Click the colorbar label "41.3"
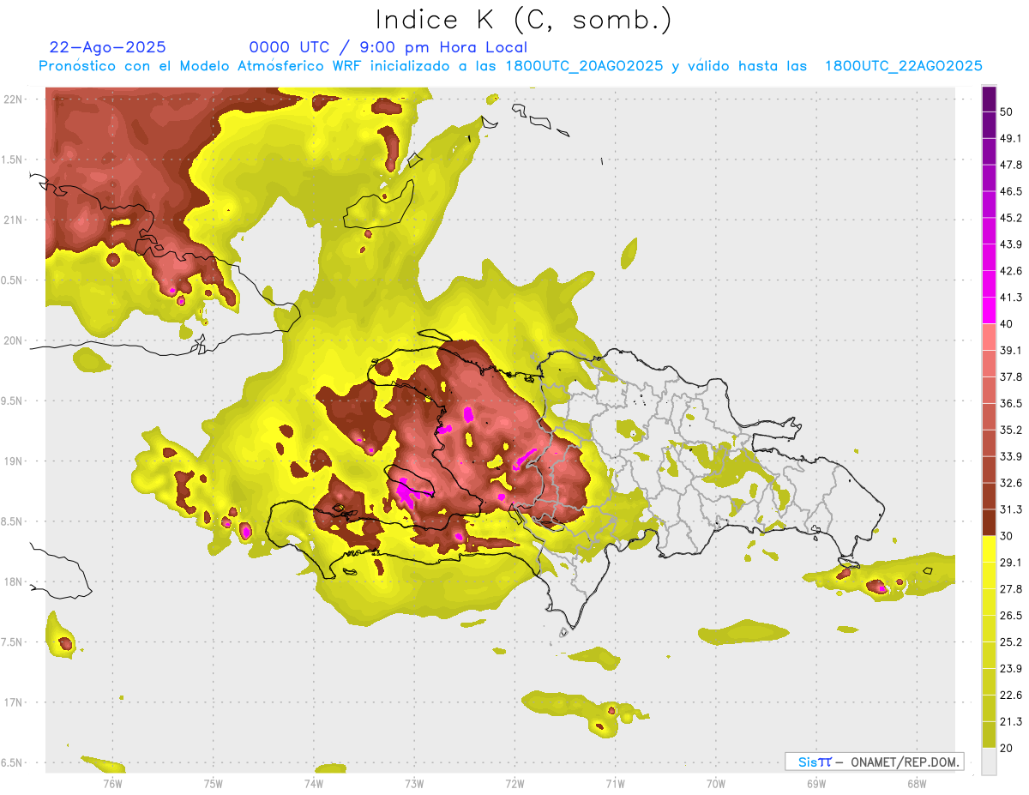 pos(1012,298)
